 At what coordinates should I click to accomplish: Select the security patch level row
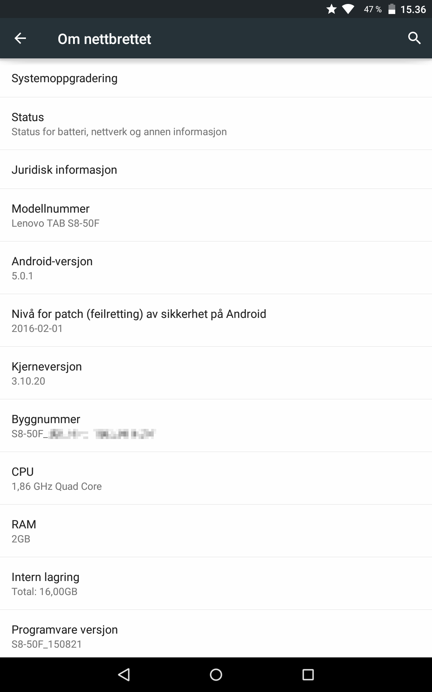tap(216, 320)
